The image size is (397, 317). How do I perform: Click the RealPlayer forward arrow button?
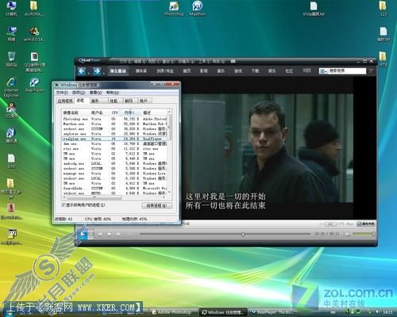pos(97,71)
